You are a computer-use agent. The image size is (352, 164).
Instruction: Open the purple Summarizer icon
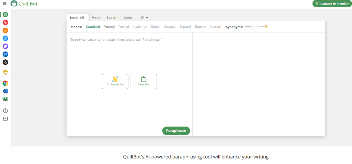tap(6, 46)
